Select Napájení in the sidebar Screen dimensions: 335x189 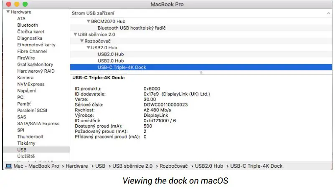[x=27, y=91]
